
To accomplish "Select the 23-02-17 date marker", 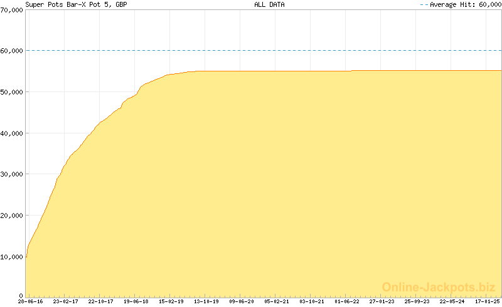I will [65, 301].
